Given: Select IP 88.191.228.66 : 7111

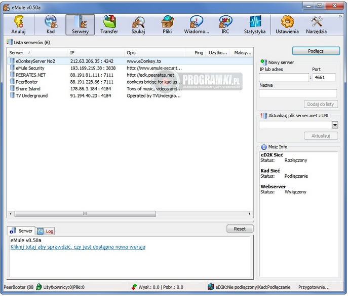Looking at the screenshot, I should point(92,82).
